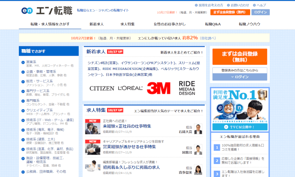Click the header ログイン button
Screen dimensions: 295x177
260,12
